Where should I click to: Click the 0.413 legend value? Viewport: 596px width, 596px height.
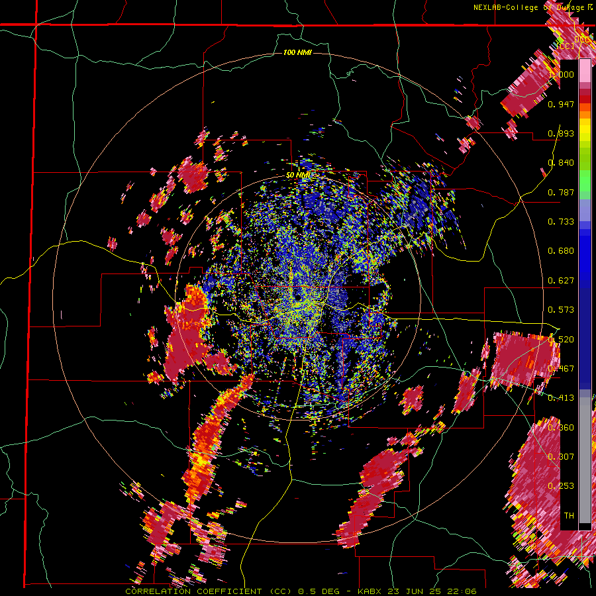point(561,398)
